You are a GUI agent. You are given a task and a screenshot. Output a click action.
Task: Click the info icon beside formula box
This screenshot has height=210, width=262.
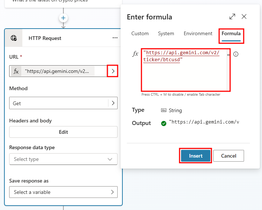pyautogui.click(x=236, y=54)
